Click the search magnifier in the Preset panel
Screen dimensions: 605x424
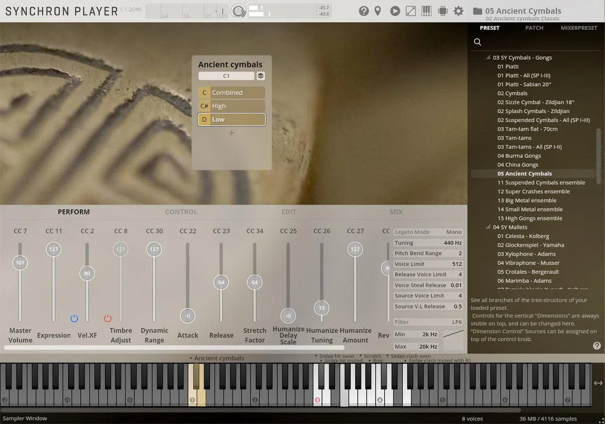tap(477, 42)
